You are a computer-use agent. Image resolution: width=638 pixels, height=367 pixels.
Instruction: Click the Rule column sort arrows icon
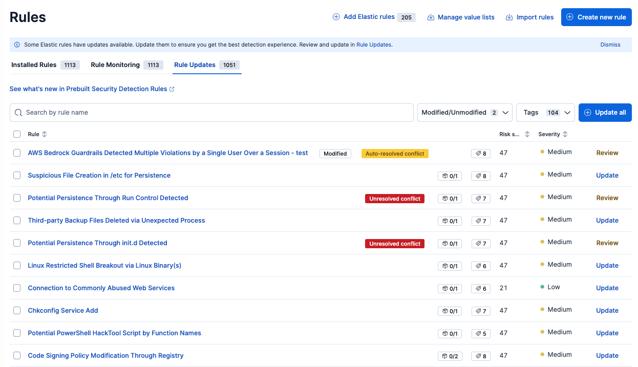click(x=45, y=134)
